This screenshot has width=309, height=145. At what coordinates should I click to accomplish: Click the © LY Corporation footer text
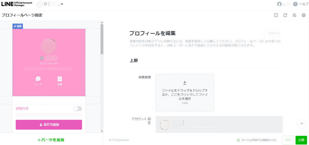tap(119, 140)
